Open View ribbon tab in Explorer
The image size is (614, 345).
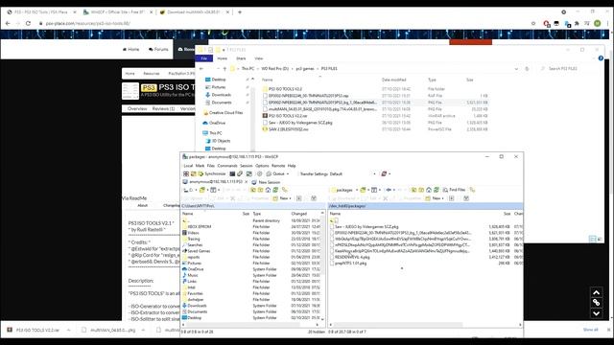(x=259, y=58)
